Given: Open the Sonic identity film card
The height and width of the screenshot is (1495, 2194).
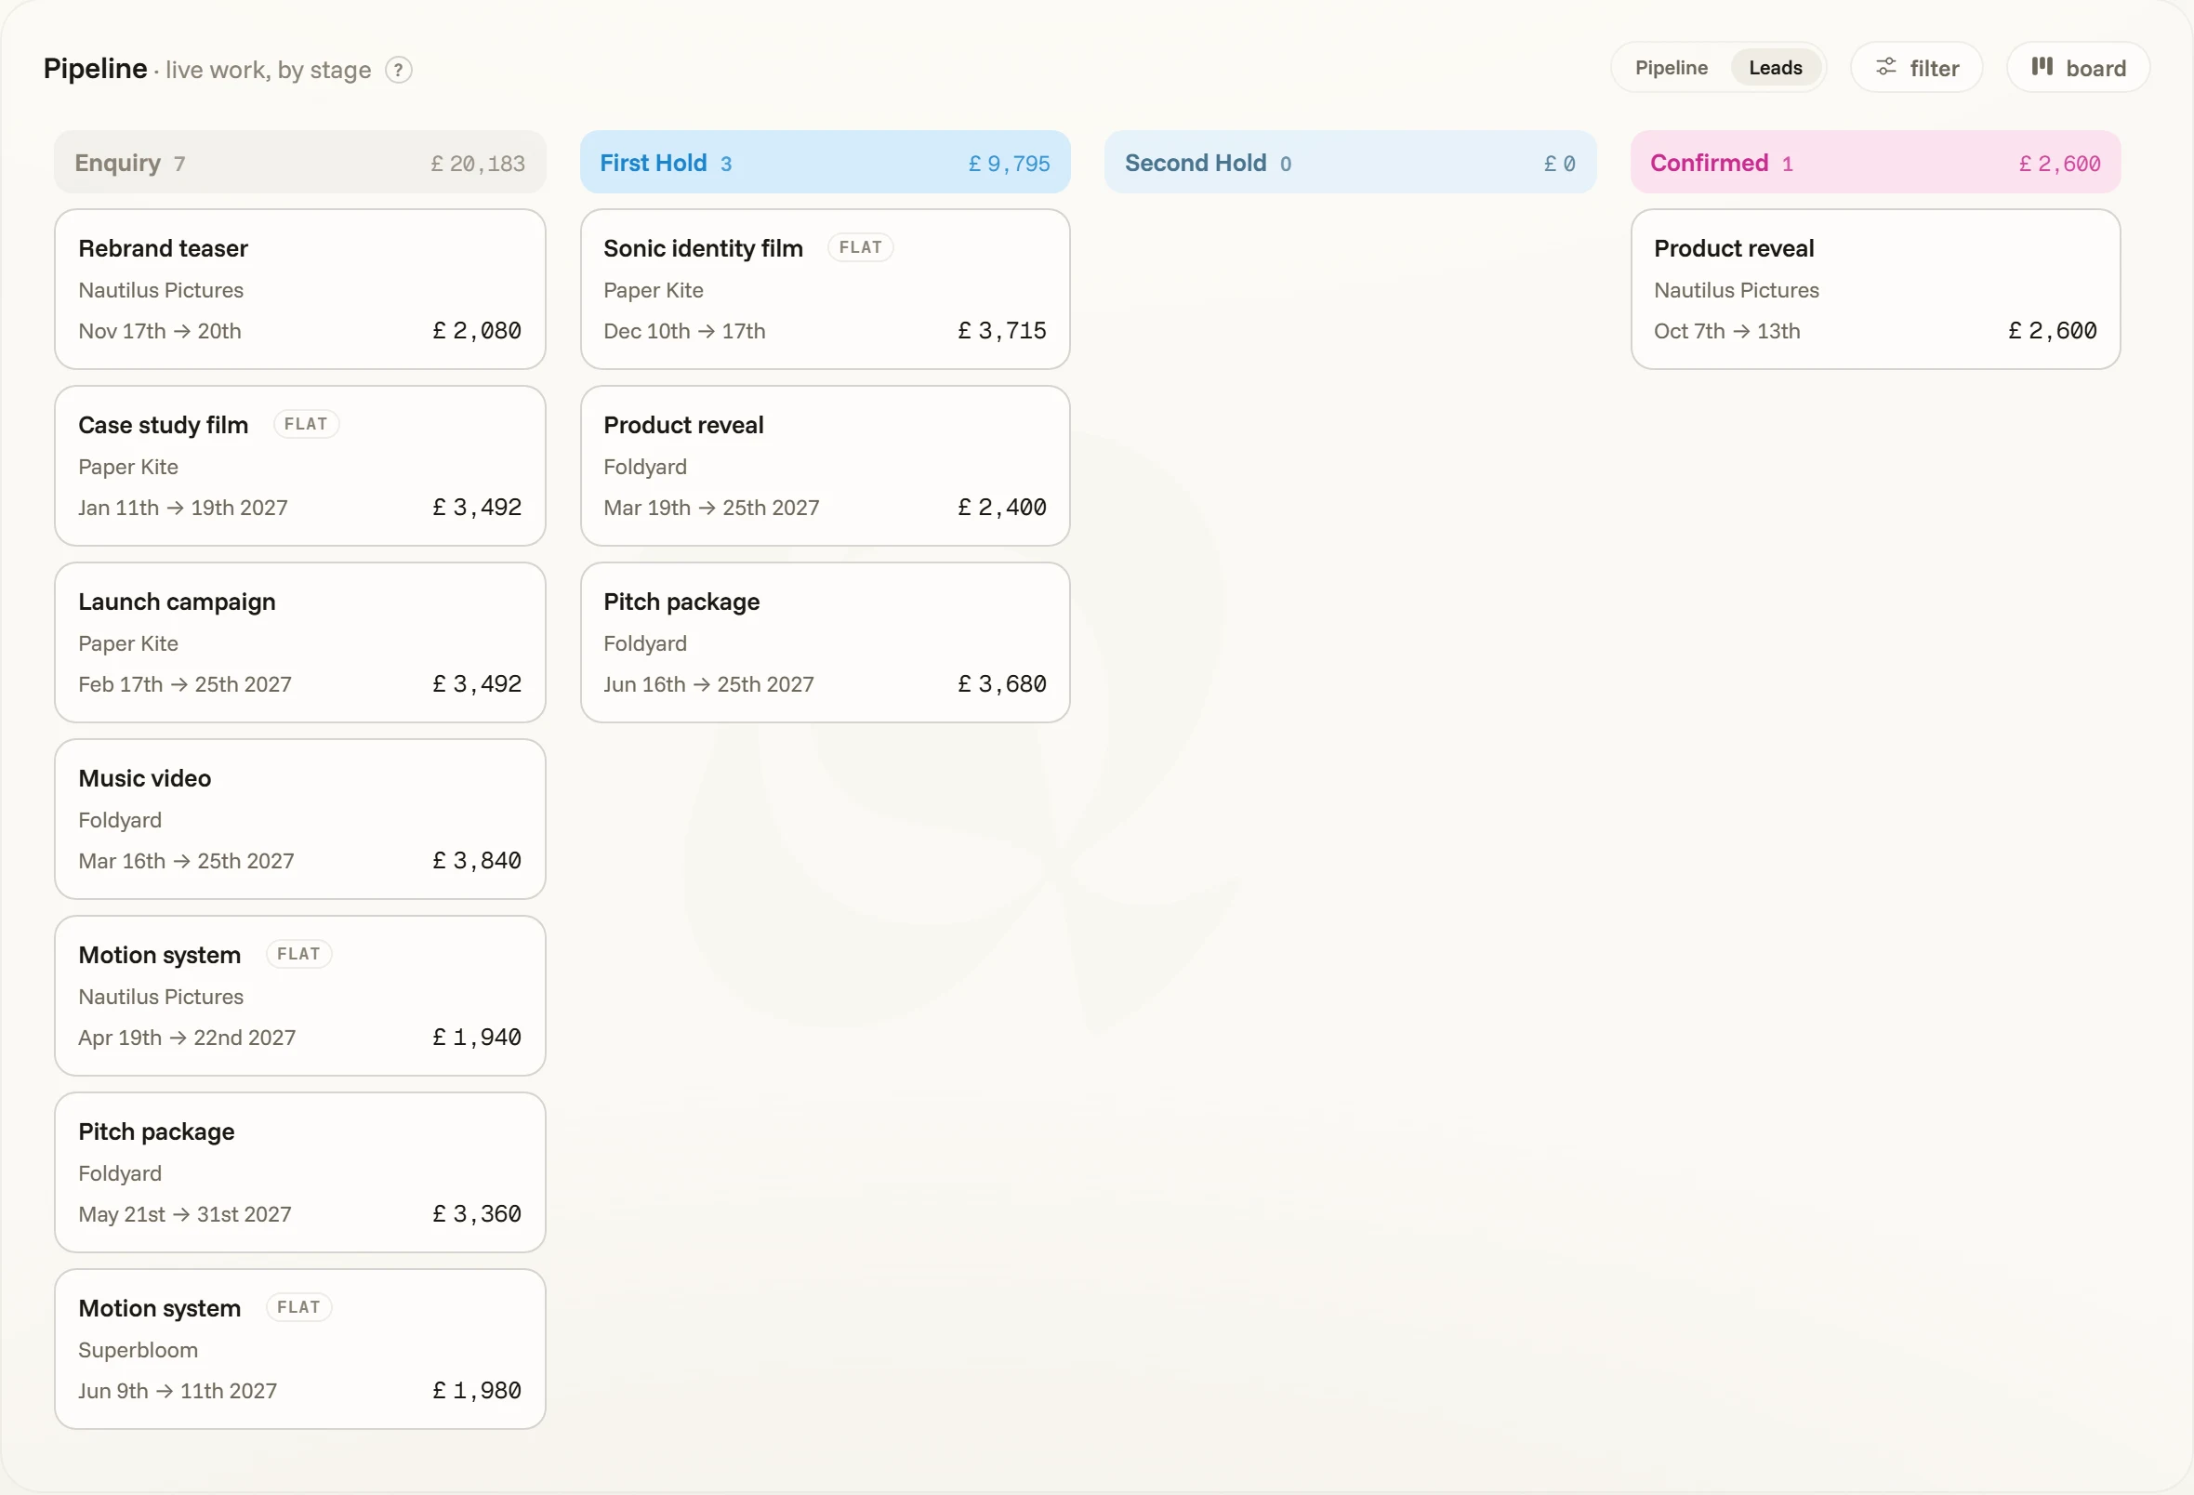Looking at the screenshot, I should pyautogui.click(x=826, y=289).
